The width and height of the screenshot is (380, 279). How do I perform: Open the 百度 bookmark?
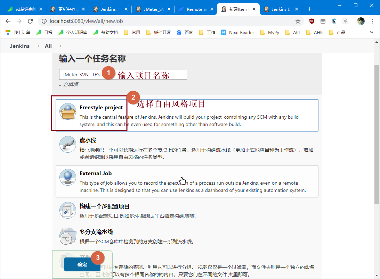coord(185,32)
